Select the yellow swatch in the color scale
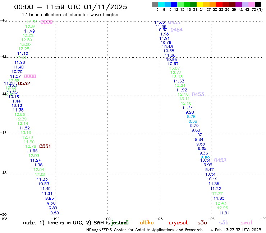The height and width of the screenshot is (233, 266). (x=200, y=4)
